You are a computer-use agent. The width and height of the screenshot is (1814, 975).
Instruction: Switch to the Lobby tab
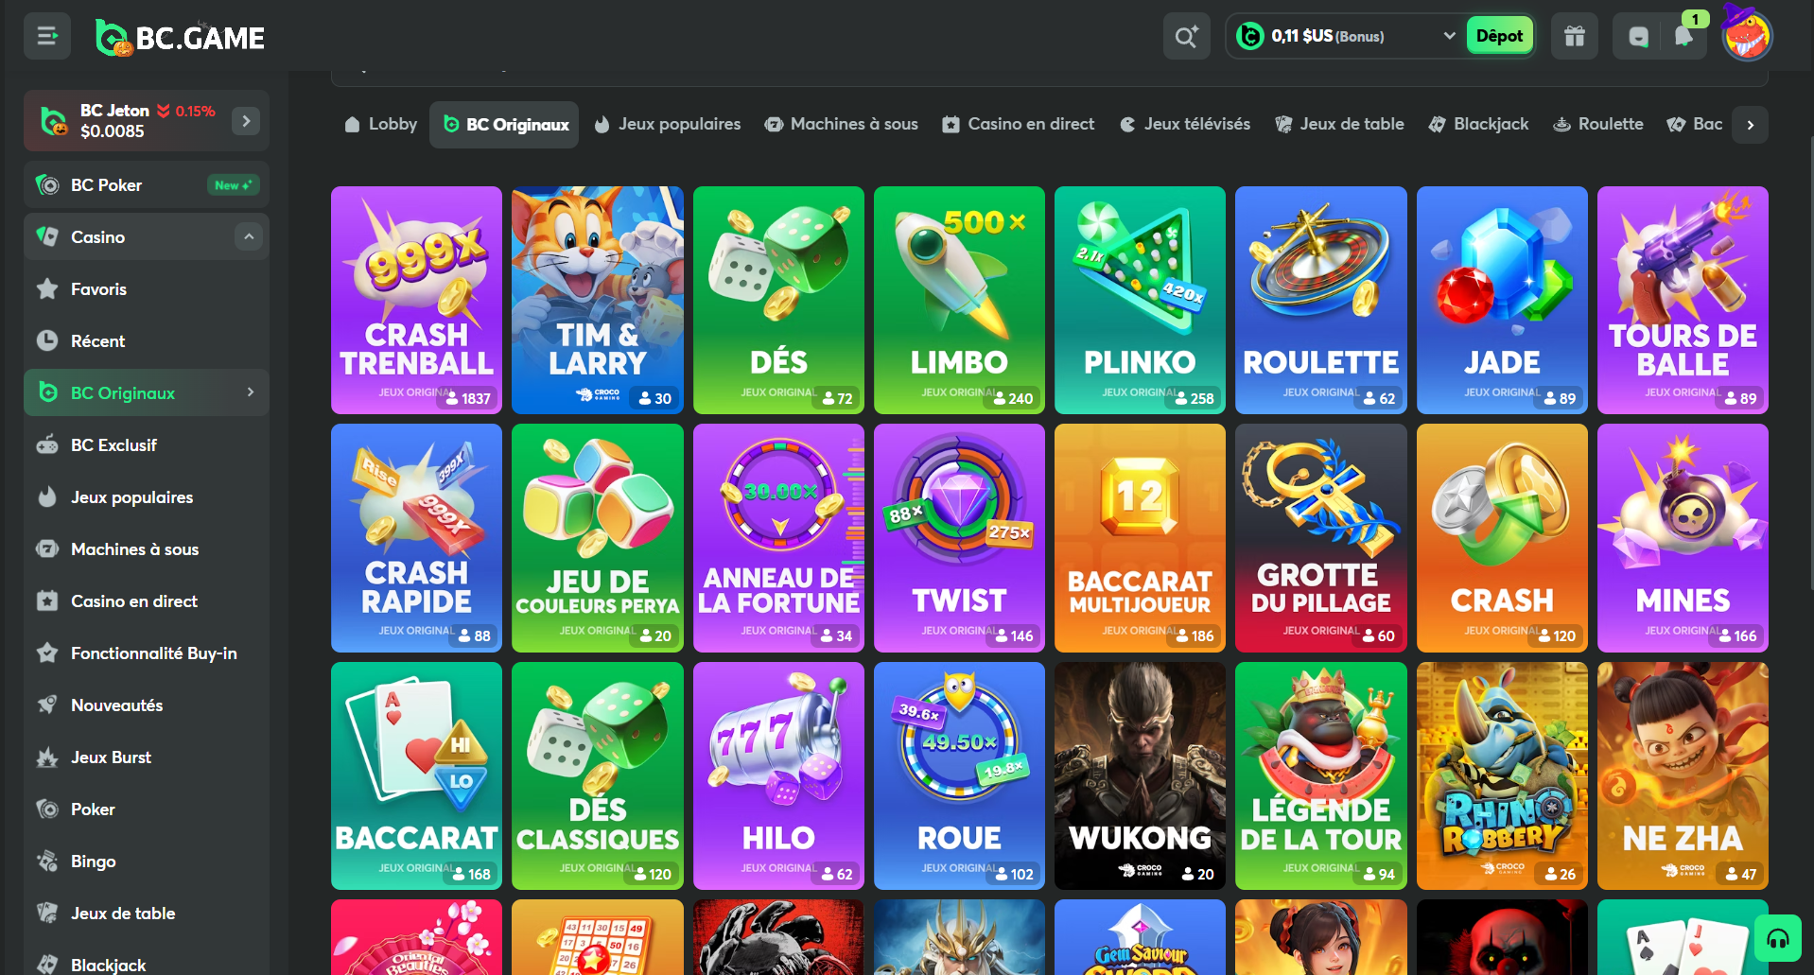380,124
